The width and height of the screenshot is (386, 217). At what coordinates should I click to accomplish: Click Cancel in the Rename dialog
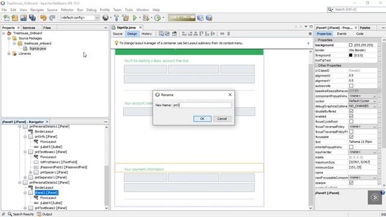point(222,119)
